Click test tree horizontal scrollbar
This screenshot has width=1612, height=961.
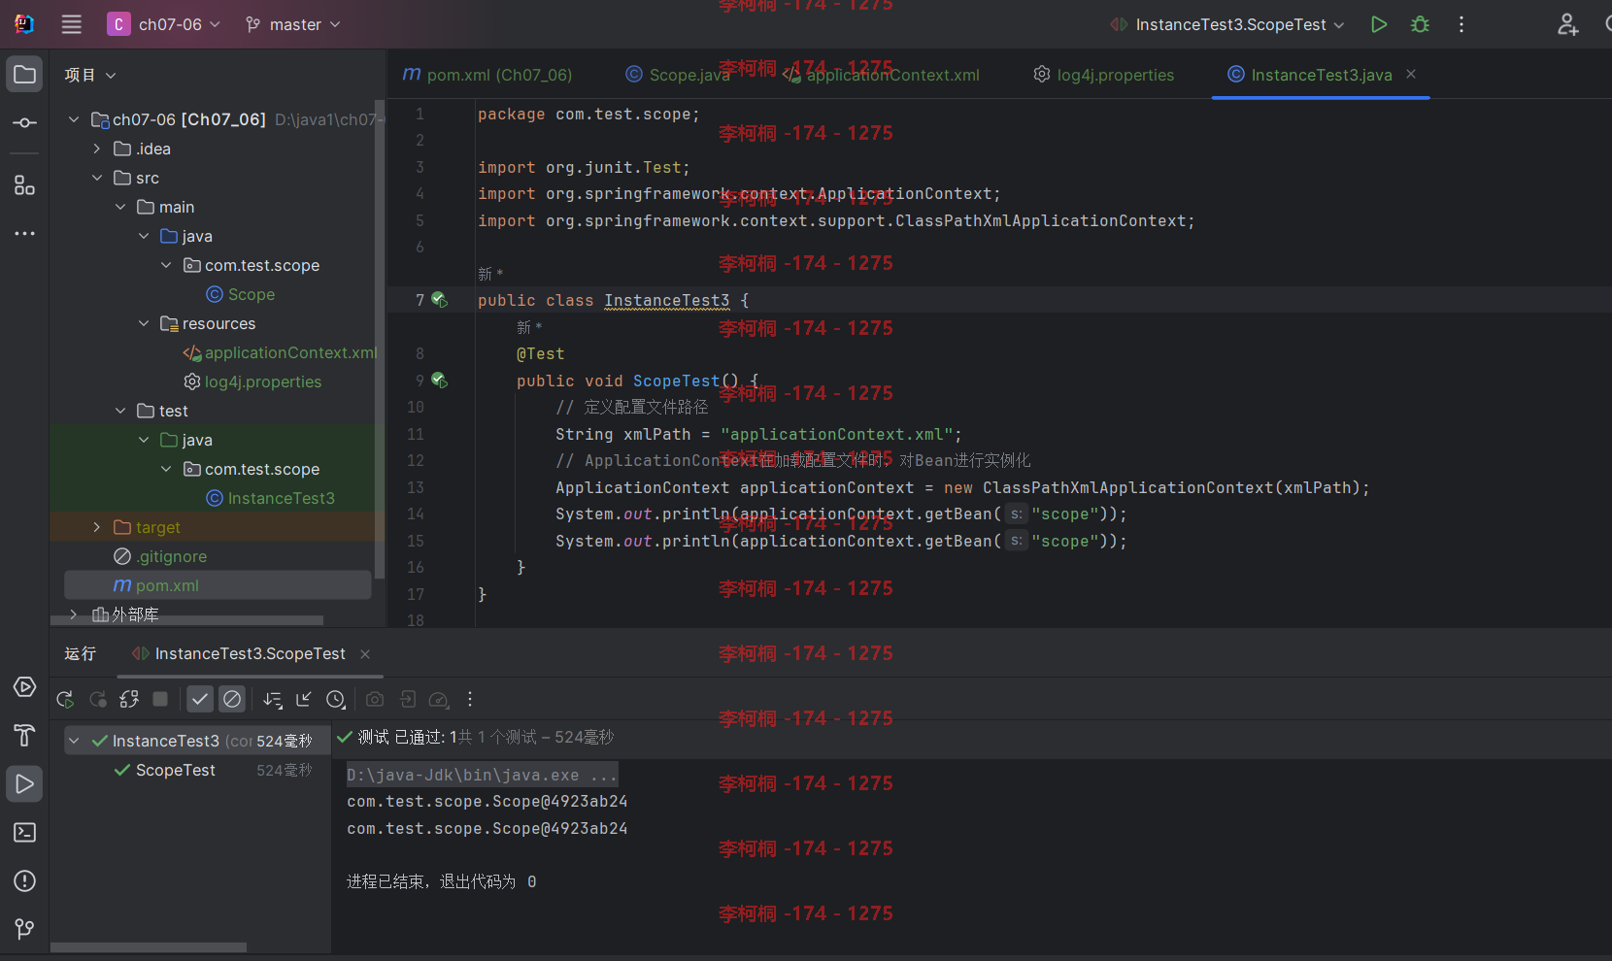pos(149,947)
